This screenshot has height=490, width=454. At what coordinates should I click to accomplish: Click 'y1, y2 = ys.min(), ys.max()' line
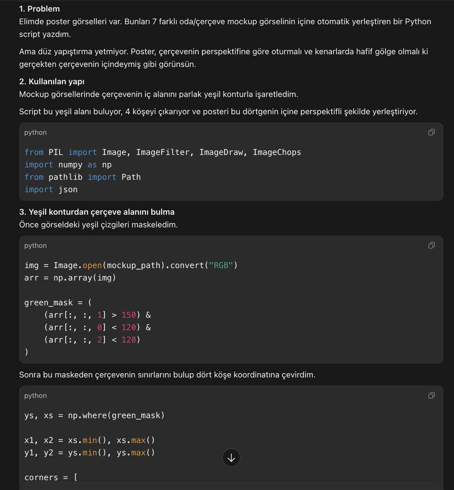89,453
